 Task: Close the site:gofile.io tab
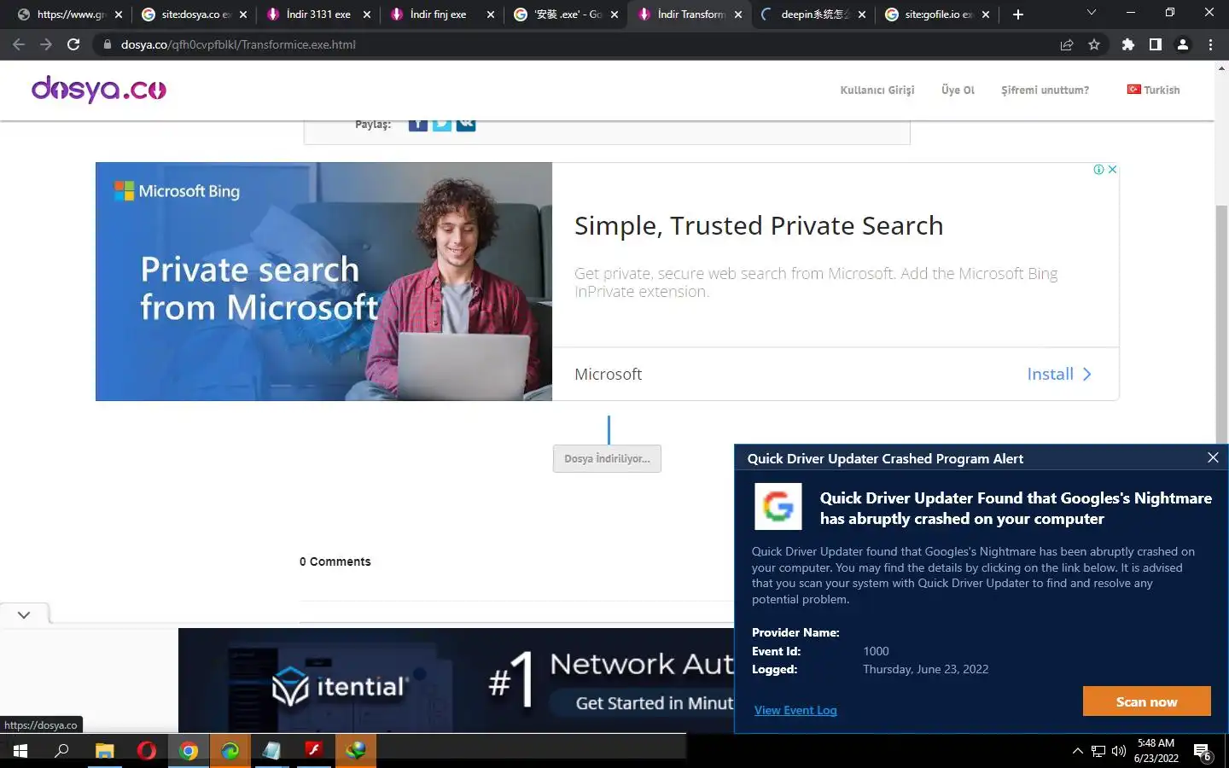coord(986,15)
